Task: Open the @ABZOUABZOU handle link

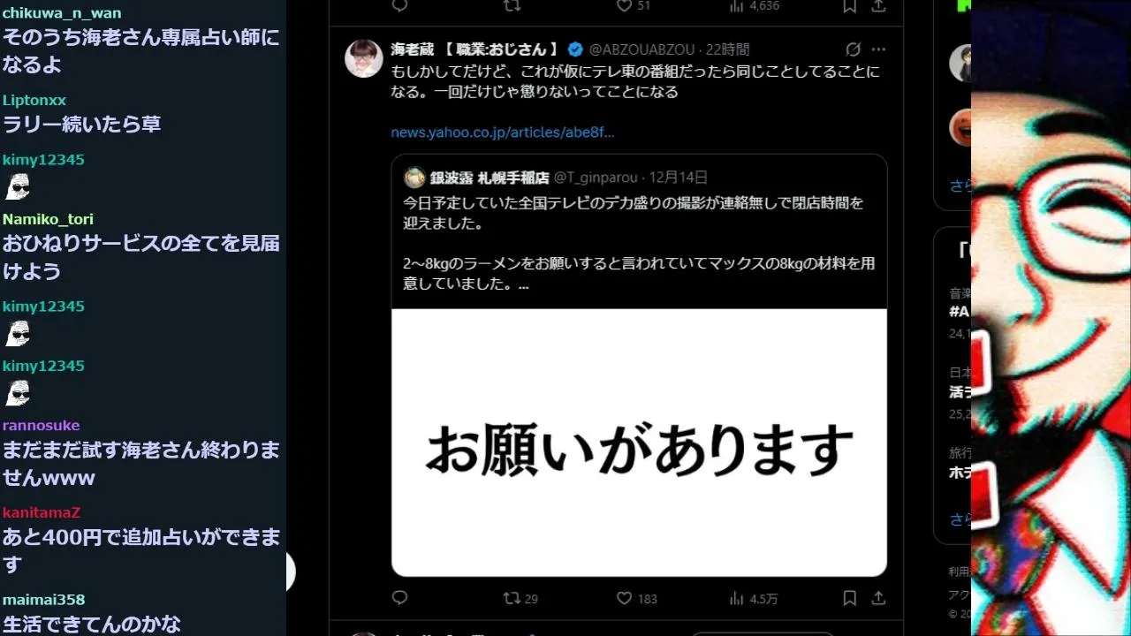Action: tap(642, 49)
